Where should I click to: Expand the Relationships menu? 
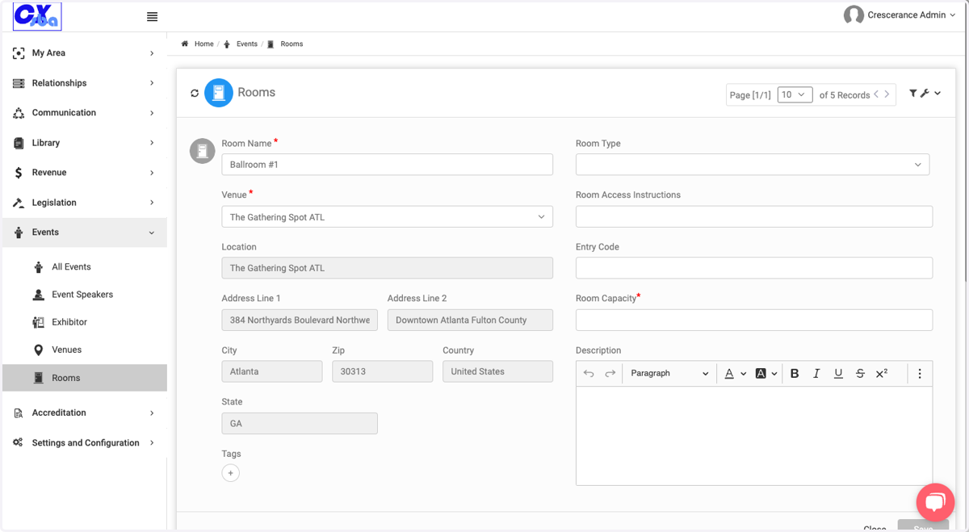pyautogui.click(x=84, y=83)
